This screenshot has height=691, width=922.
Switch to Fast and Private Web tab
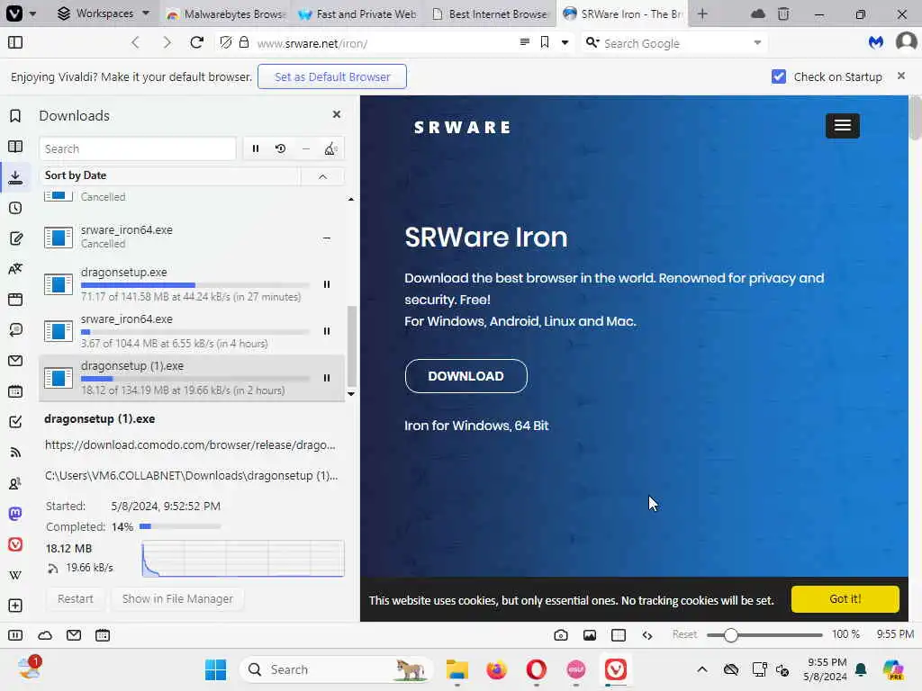358,13
